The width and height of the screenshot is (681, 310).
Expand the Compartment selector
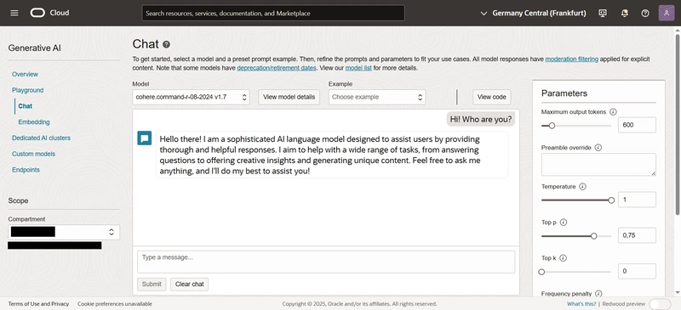tap(64, 232)
